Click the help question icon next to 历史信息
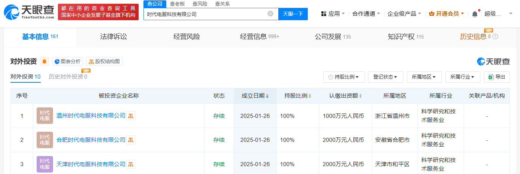Image resolution: width=520 pixels, height=174 pixels. coord(495,37)
